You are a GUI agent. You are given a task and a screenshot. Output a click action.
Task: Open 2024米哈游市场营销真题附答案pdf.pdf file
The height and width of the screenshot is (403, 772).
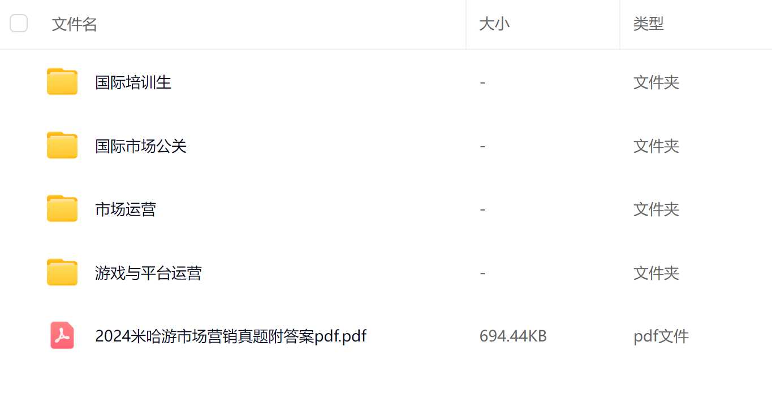(x=231, y=336)
